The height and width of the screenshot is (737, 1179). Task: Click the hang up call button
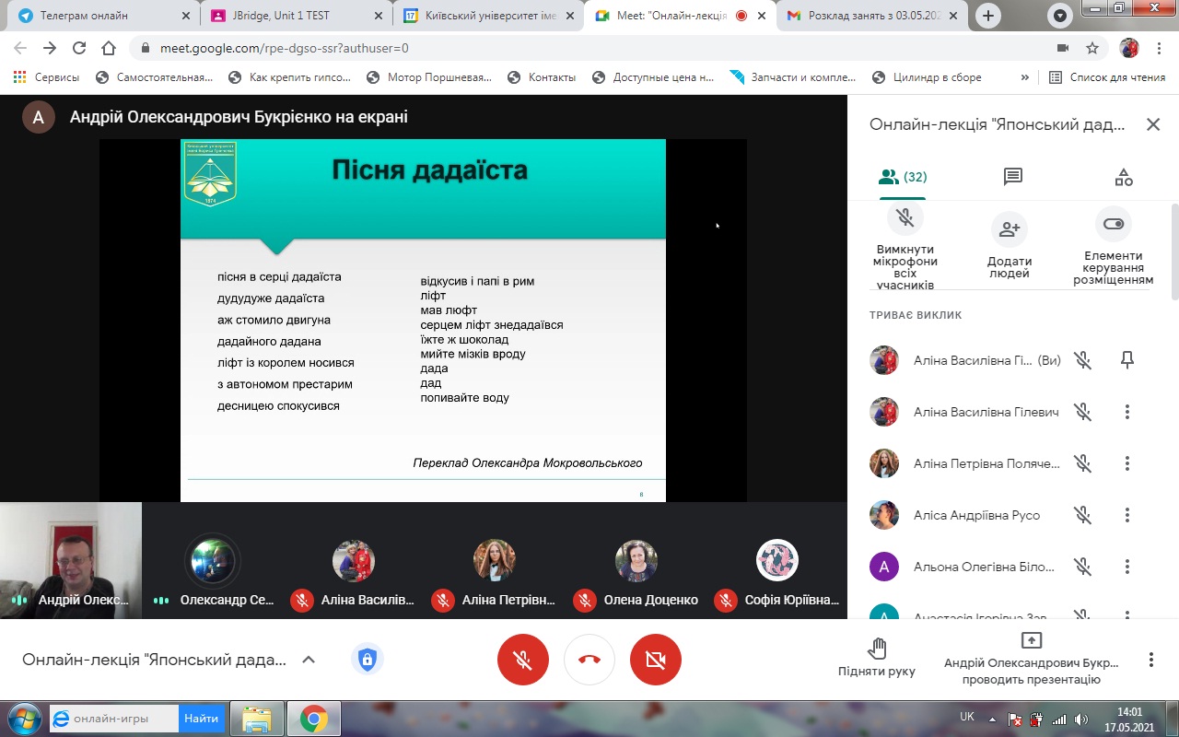pyautogui.click(x=589, y=660)
